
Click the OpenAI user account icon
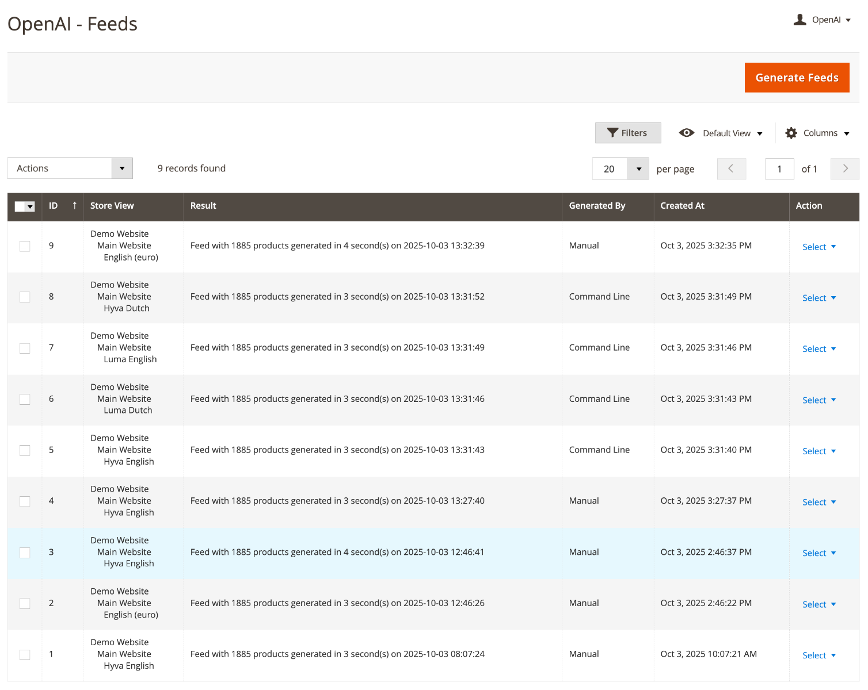800,20
